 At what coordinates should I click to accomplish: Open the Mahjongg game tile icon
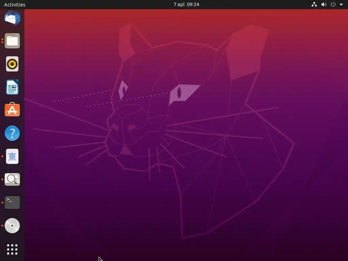pos(12,156)
